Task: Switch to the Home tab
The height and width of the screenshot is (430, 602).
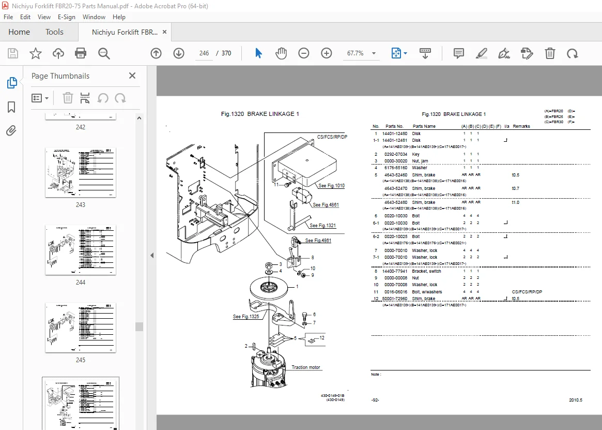Action: (19, 32)
